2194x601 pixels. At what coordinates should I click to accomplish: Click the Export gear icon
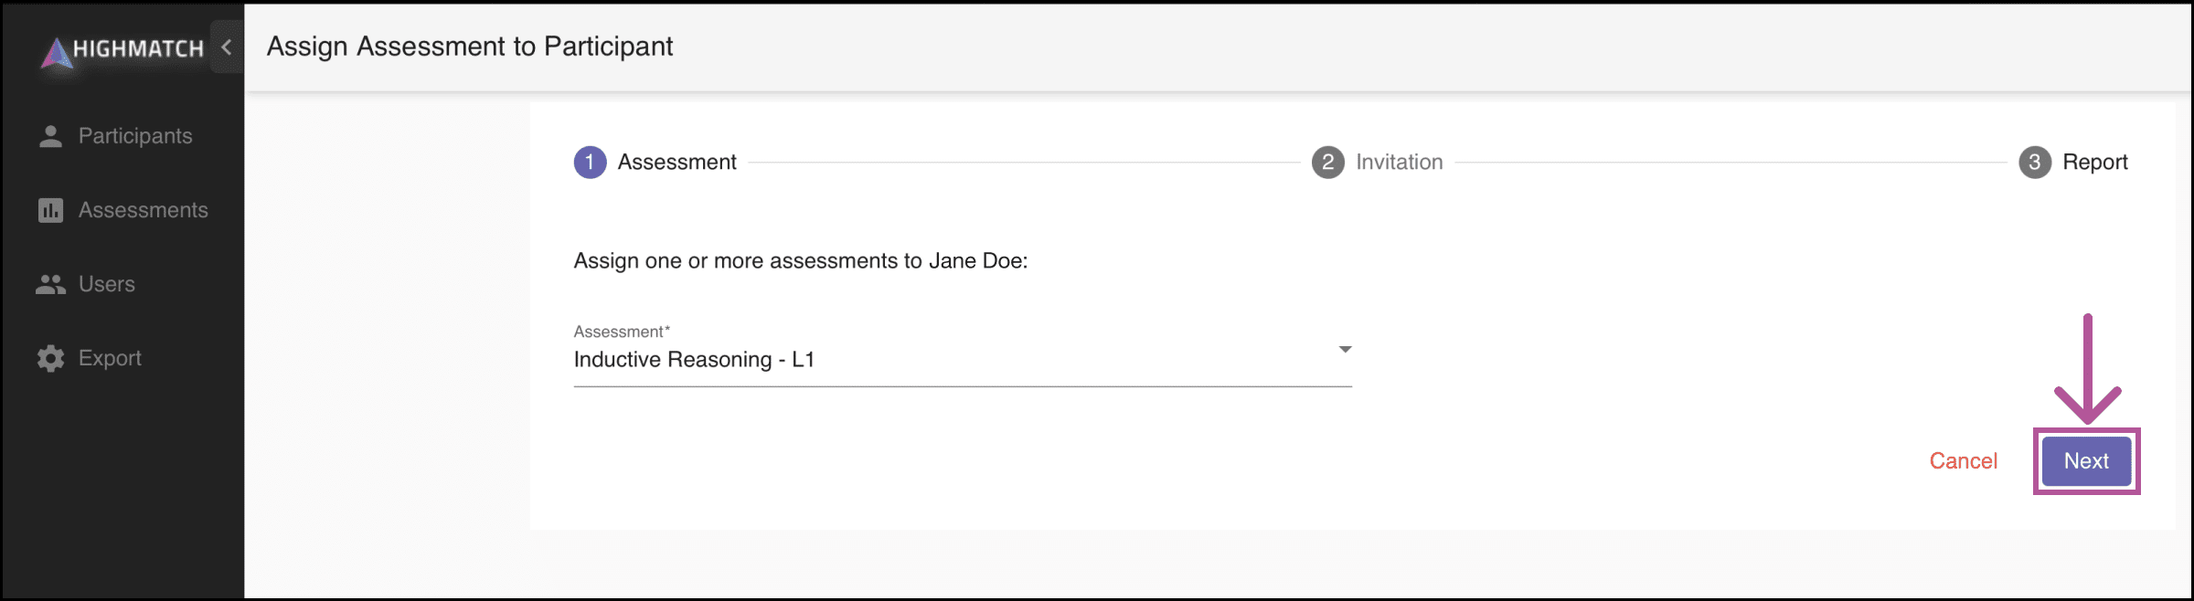51,358
